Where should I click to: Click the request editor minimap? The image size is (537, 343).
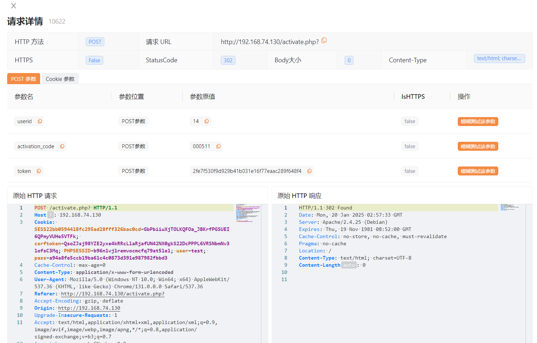click(248, 213)
